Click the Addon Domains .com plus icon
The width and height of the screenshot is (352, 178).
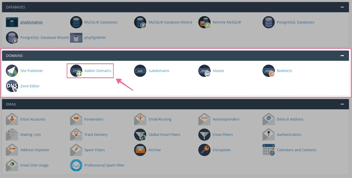pos(76,71)
